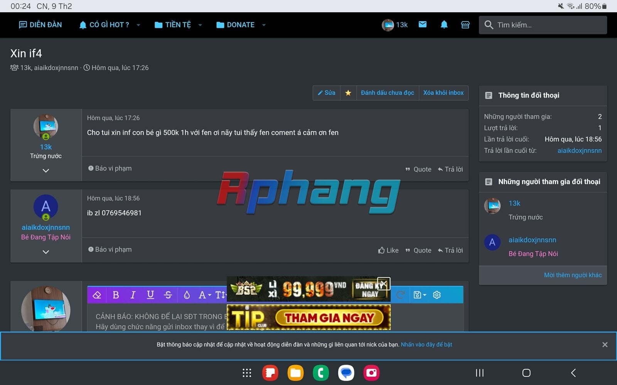Open the TIỀN TỆ menu
This screenshot has width=617, height=385.
point(172,25)
